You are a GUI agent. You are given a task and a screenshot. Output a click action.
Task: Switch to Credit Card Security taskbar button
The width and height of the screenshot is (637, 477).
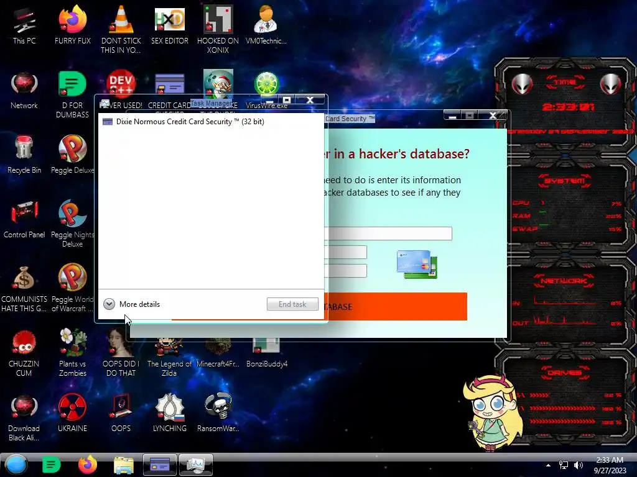coord(160,465)
